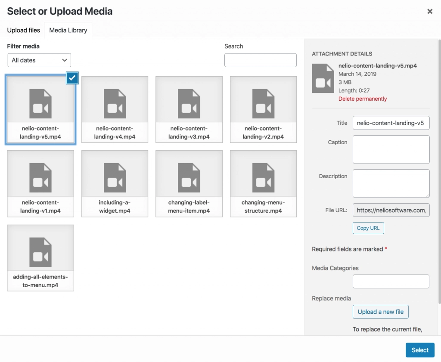Open the All dates filter dropdown
The width and height of the screenshot is (441, 362).
(x=39, y=60)
